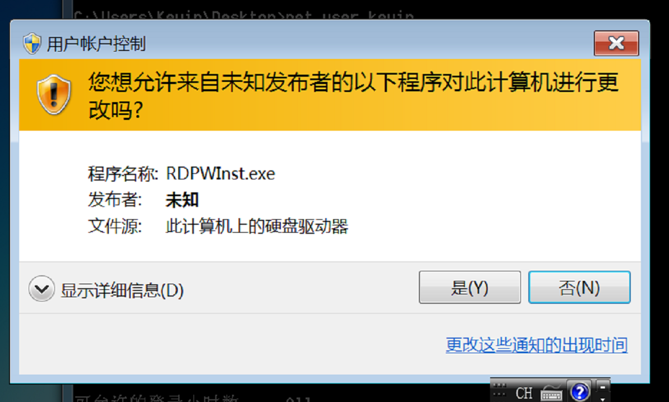Screen dimensions: 669x402
Task: Click the program name RDPWInst.exe
Action: (220, 173)
